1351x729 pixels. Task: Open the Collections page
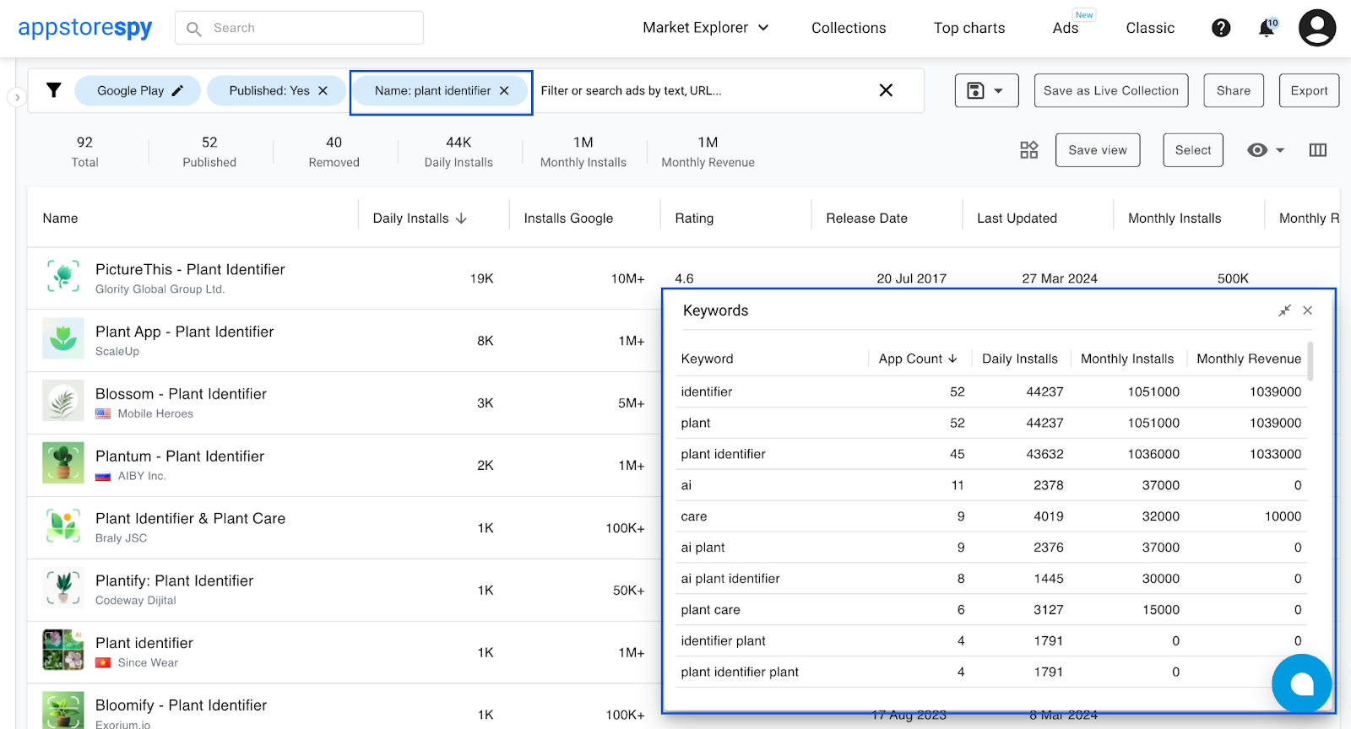[x=849, y=28]
